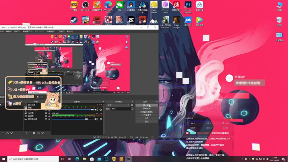Open the Windows Start menu
Image resolution: width=288 pixels, height=162 pixels.
(4, 159)
